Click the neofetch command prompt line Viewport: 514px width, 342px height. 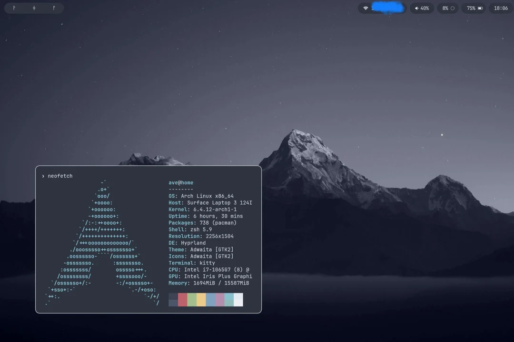click(x=60, y=176)
